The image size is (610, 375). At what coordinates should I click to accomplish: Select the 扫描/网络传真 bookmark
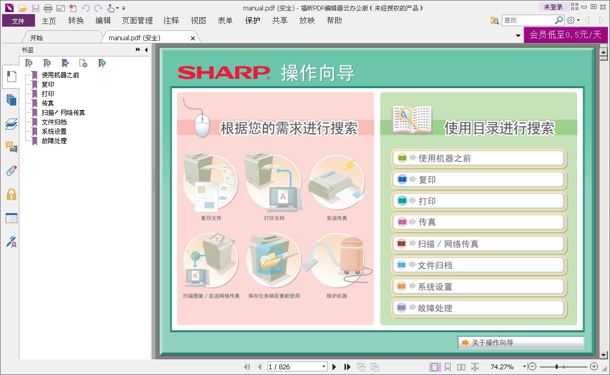click(63, 113)
